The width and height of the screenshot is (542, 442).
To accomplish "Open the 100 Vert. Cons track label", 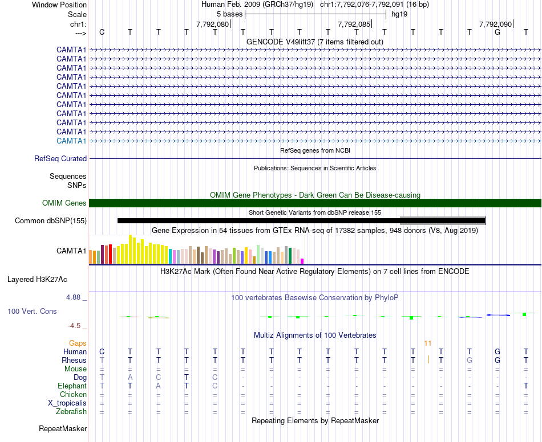I will point(32,311).
